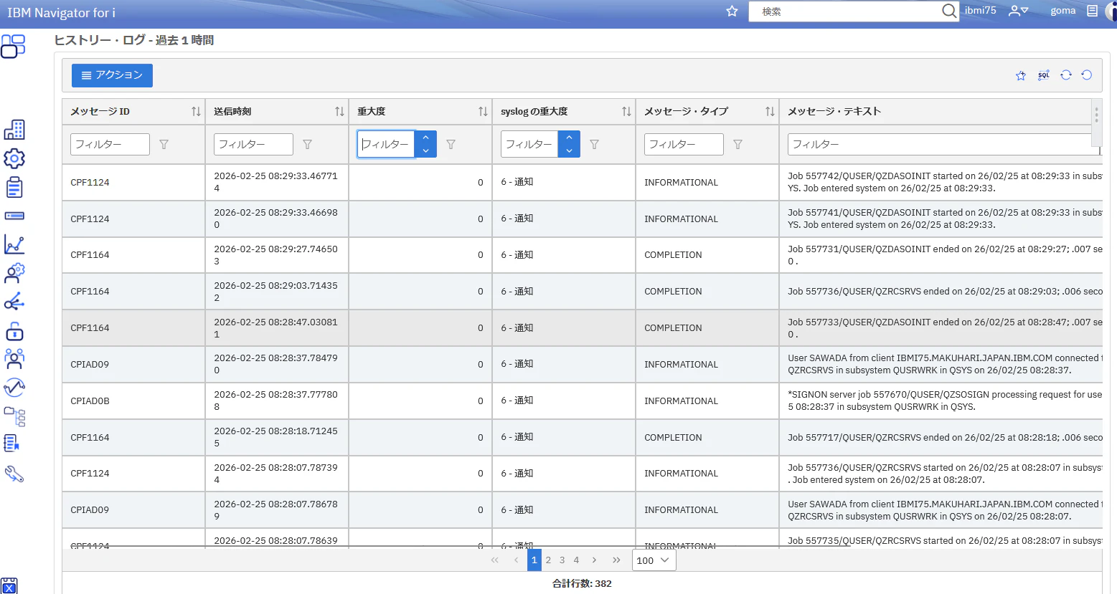Screen dimensions: 1117x594
Task: Toggle 重大度 filter spinner arrows
Action: [425, 144]
